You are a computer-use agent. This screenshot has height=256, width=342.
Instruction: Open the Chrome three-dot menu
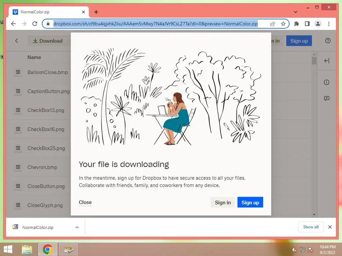[329, 24]
